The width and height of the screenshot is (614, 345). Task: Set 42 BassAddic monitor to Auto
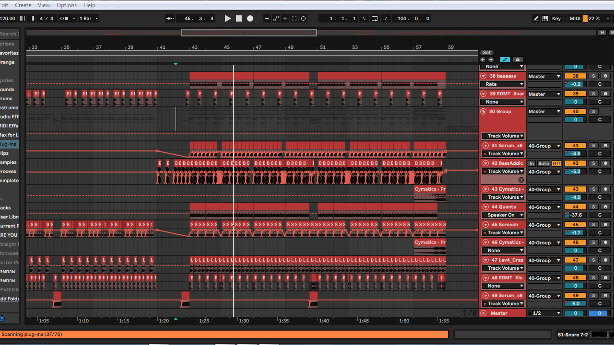543,163
